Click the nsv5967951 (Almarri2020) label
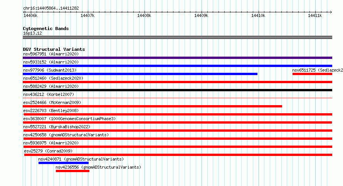 pos(51,54)
